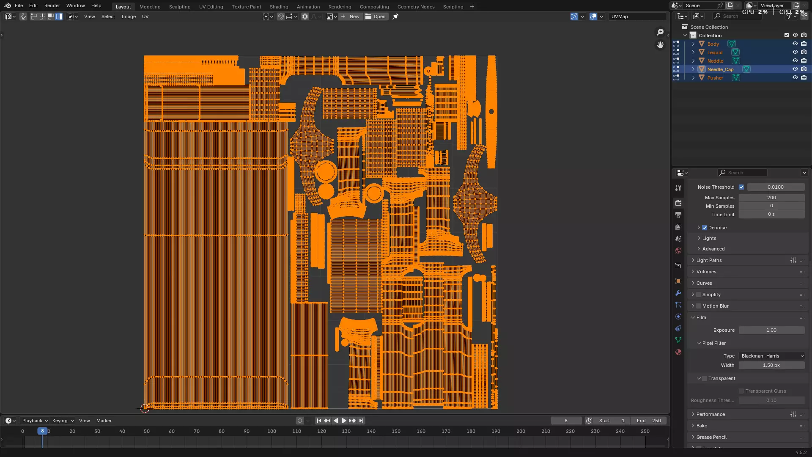
Task: Open the Render menu
Action: (52, 6)
